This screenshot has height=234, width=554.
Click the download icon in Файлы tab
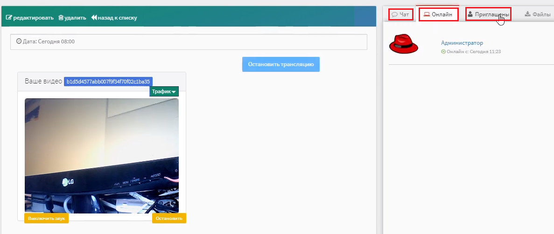(x=528, y=14)
